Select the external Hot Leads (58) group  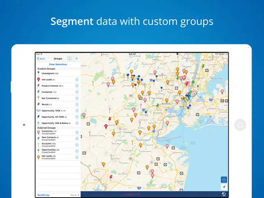[58, 157]
